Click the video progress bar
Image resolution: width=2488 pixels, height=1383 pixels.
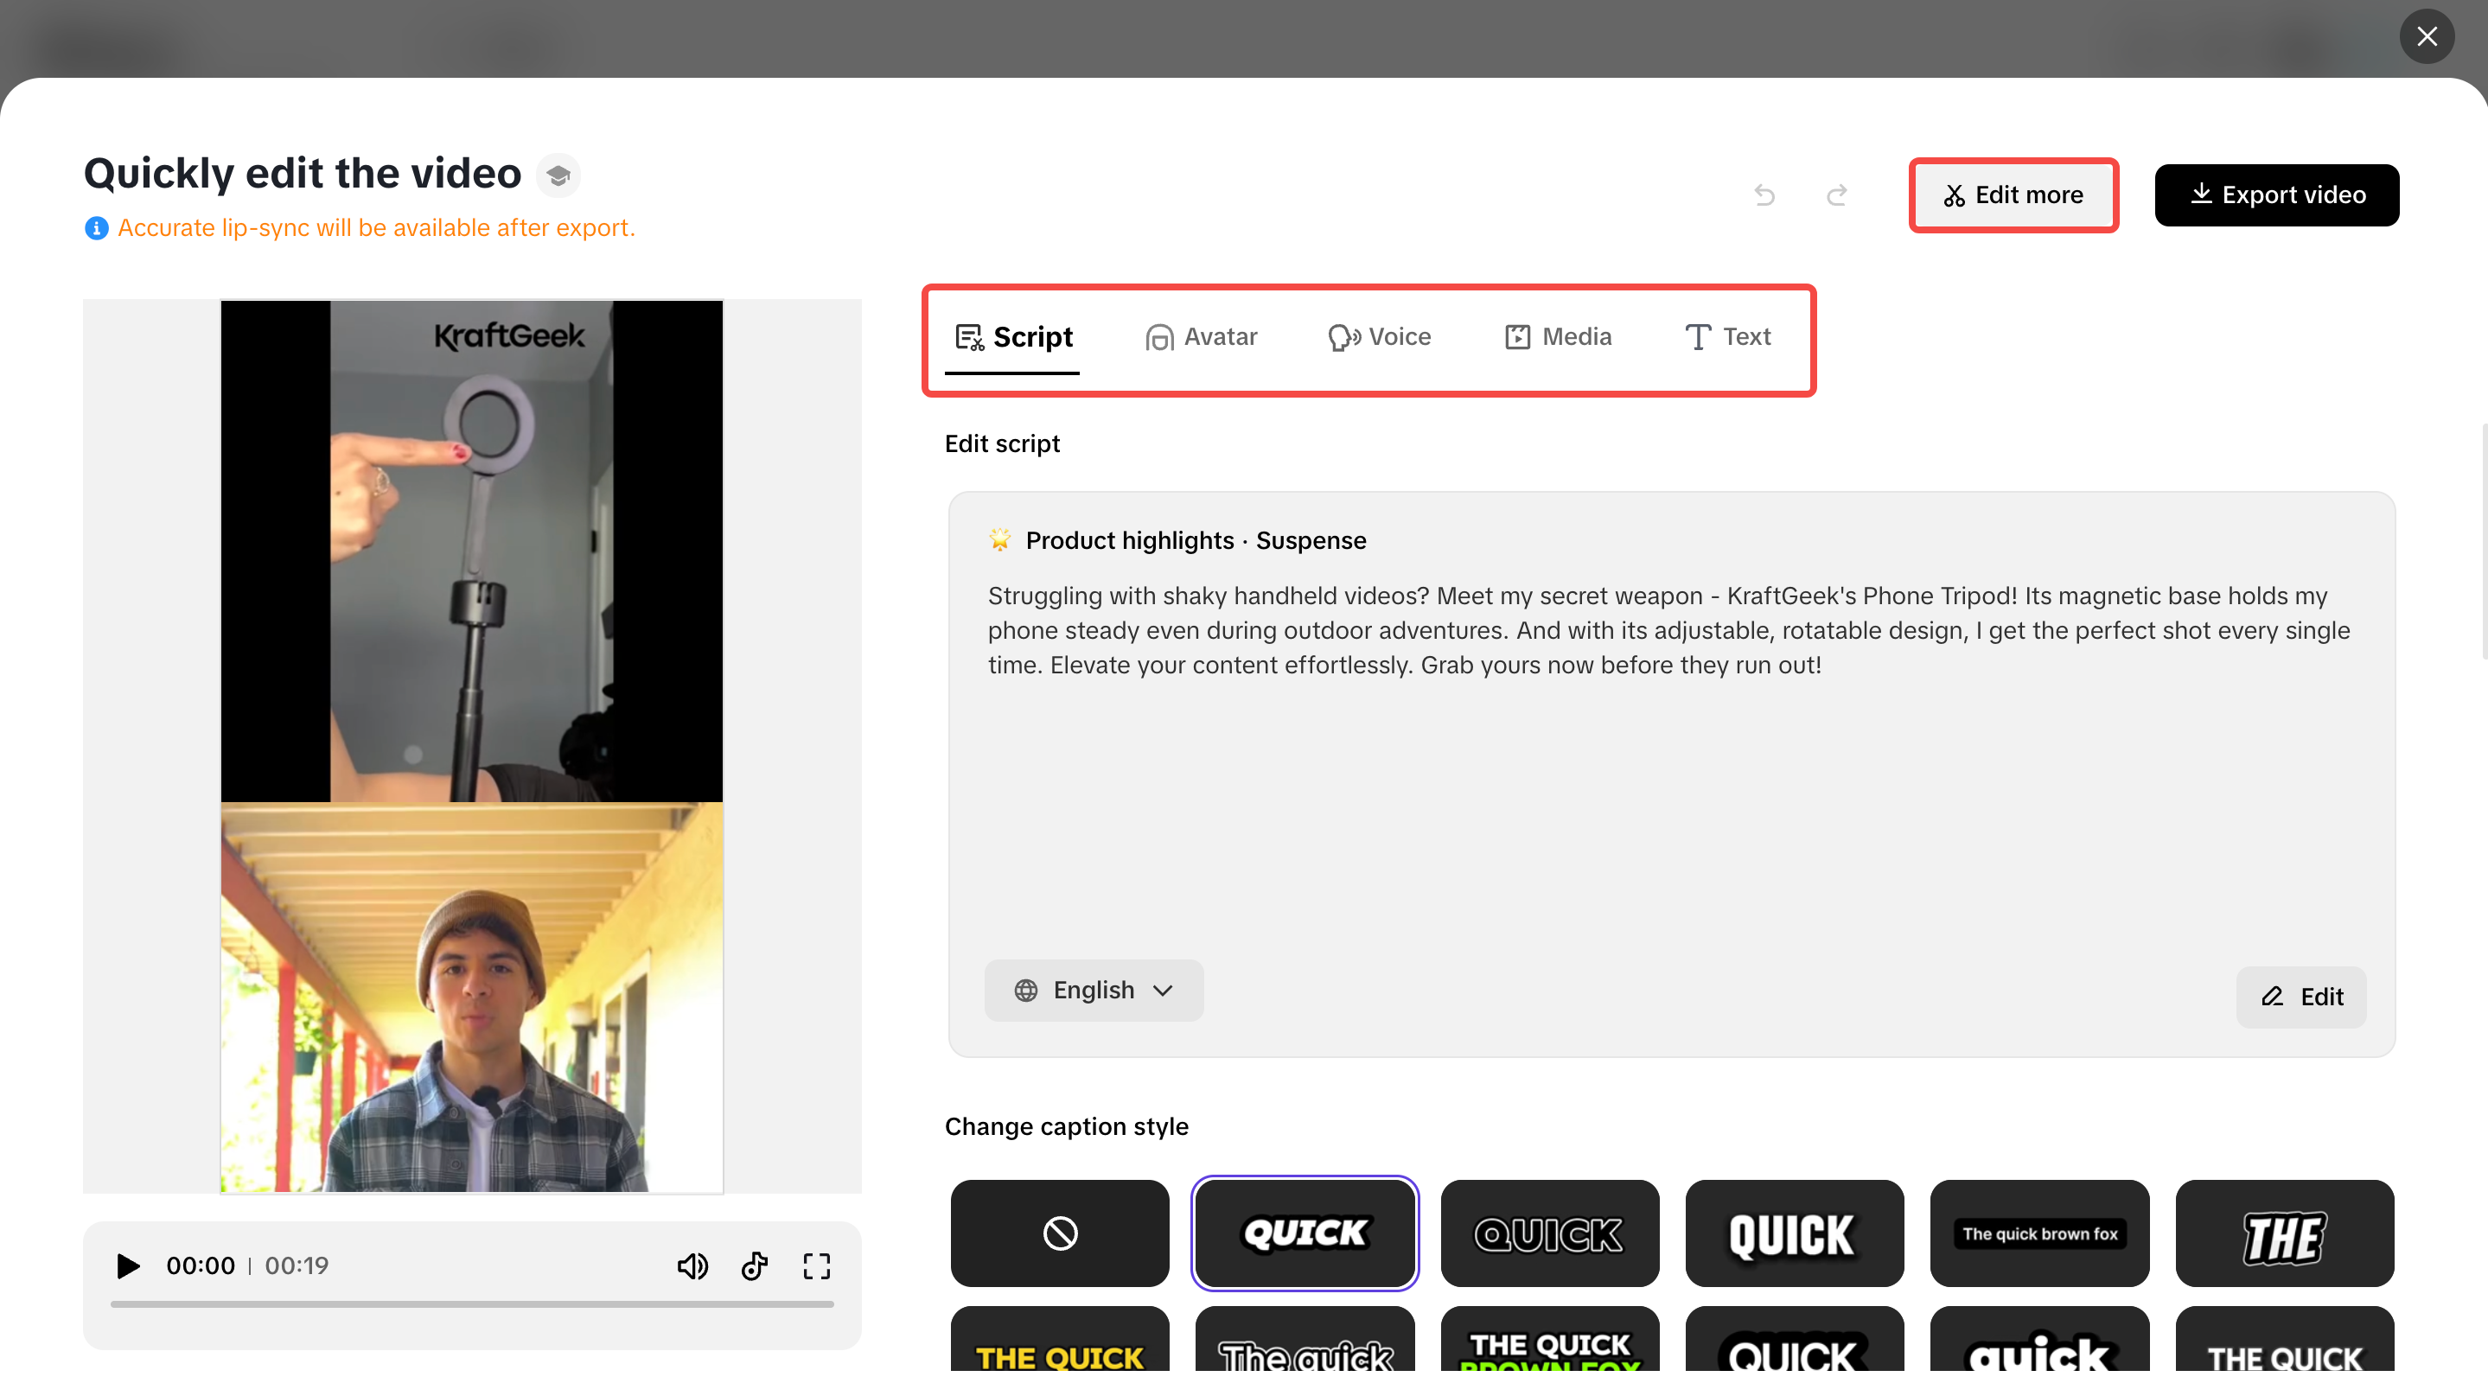point(472,1303)
